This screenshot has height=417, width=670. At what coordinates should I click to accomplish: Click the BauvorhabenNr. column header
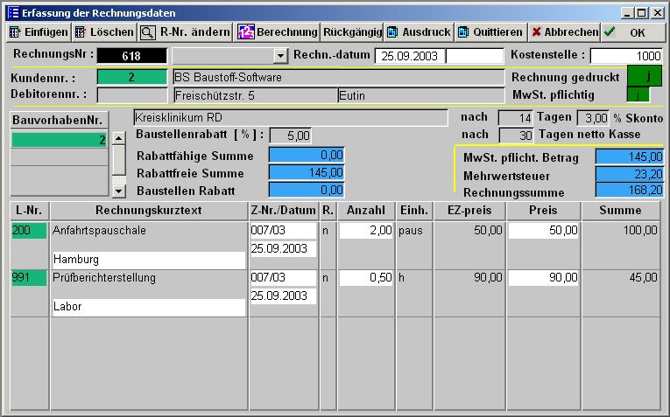57,120
